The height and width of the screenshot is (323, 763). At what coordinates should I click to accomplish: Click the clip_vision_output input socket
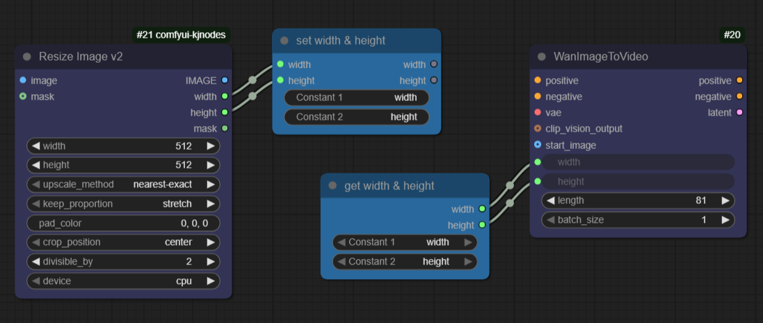[538, 129]
